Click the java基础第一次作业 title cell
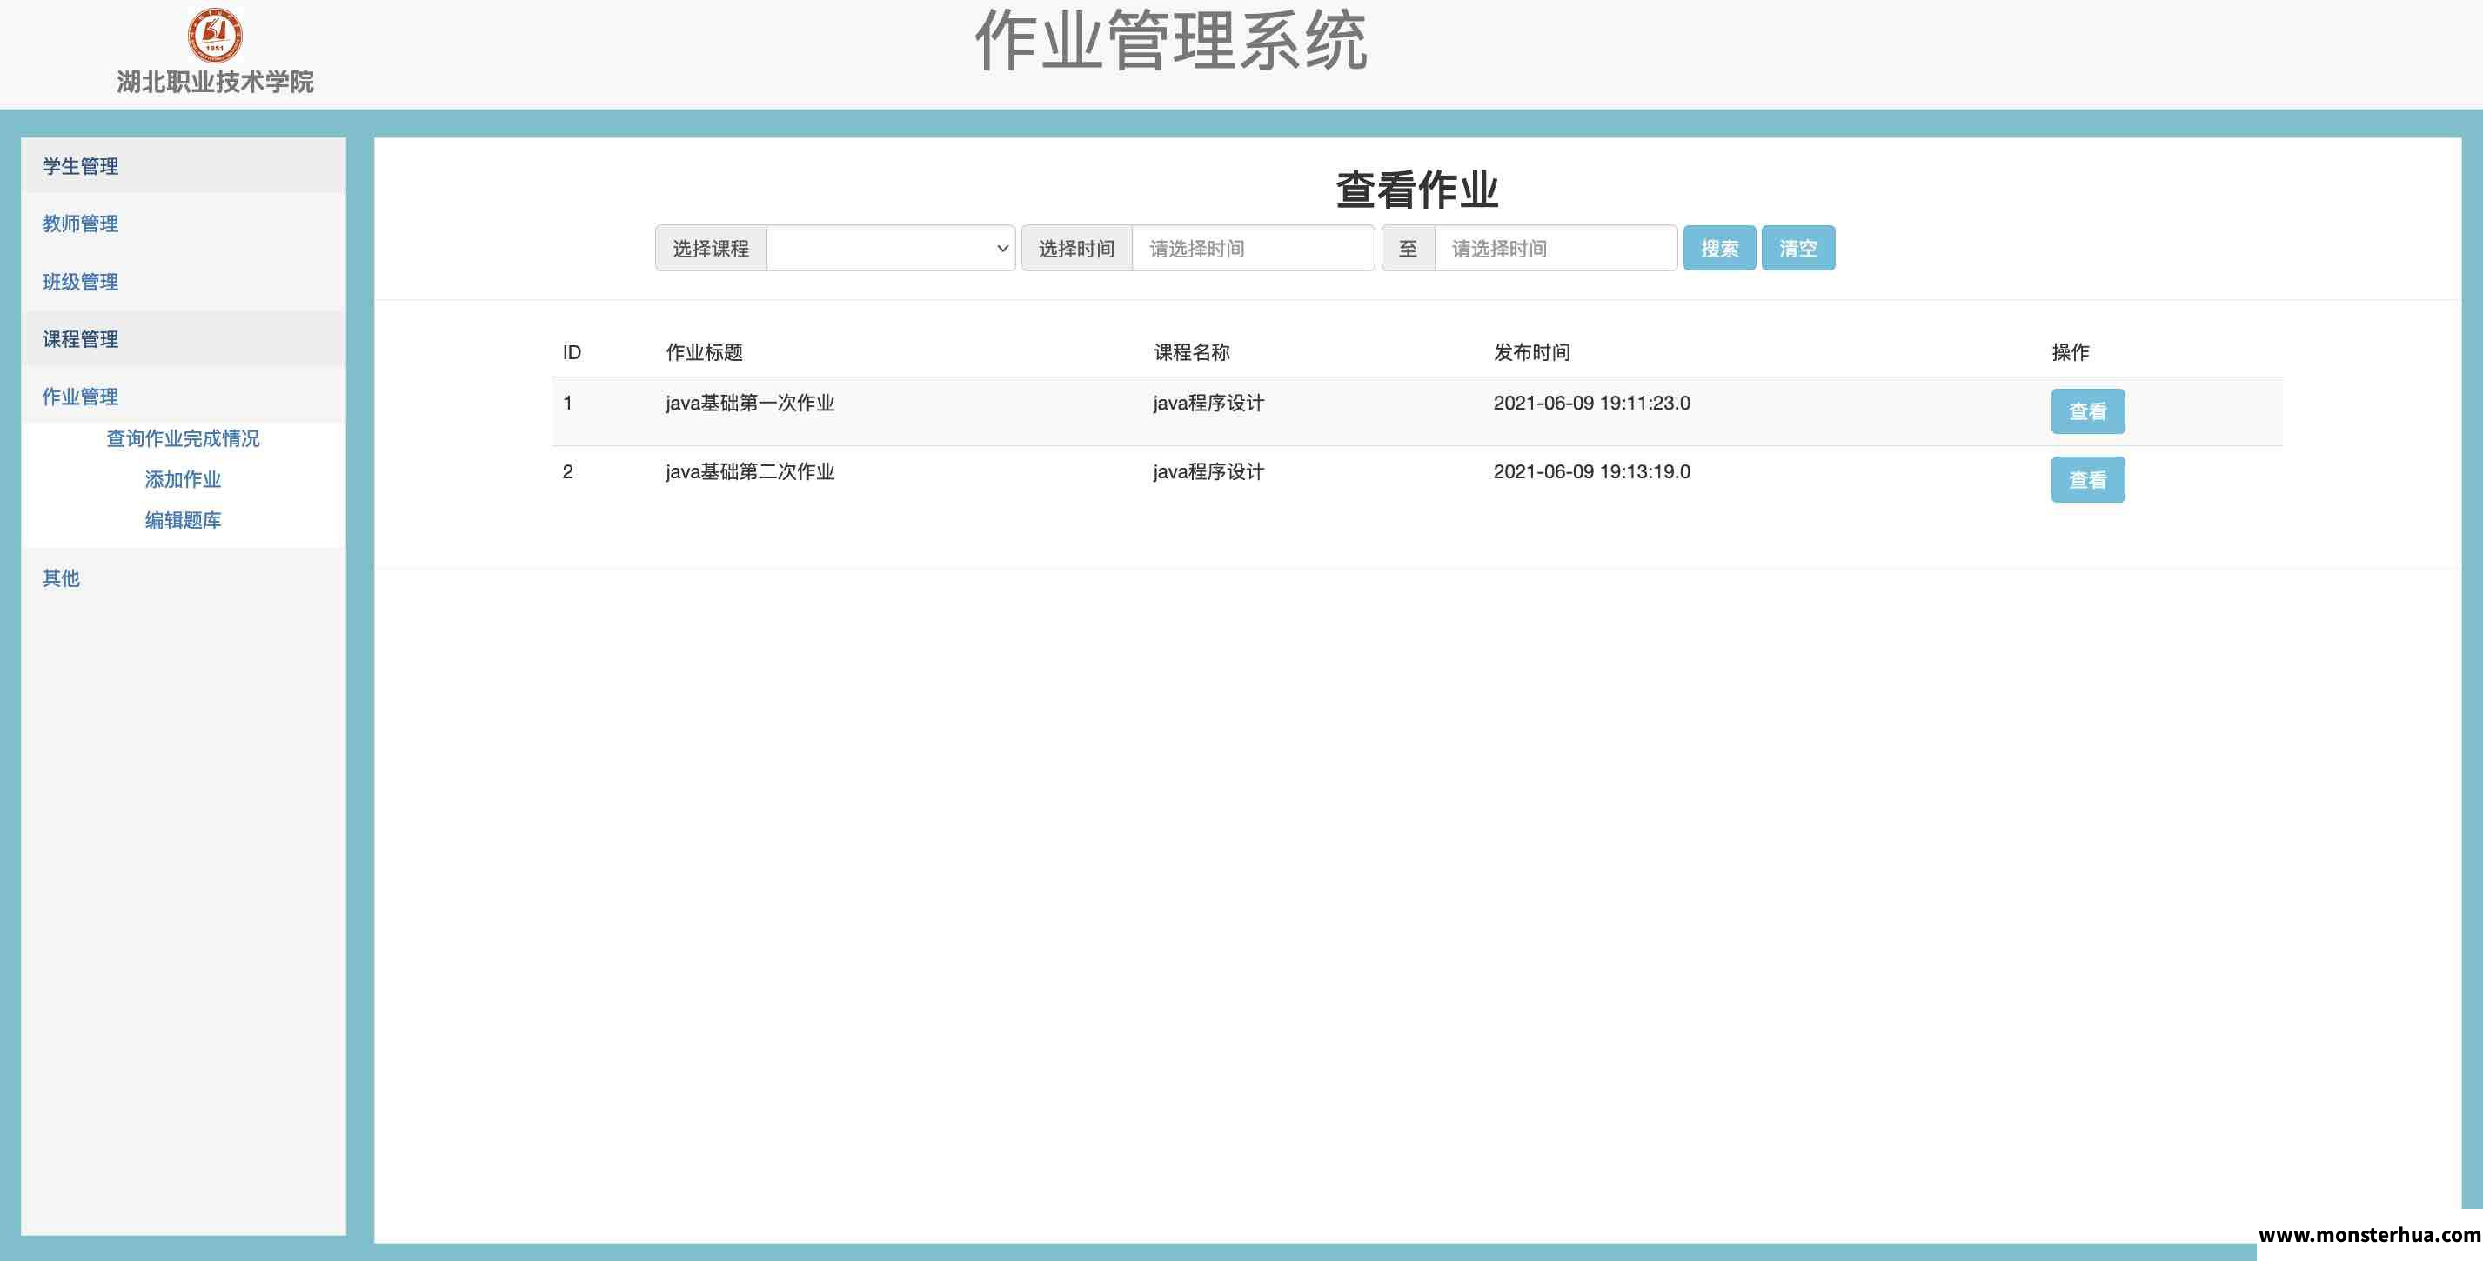 click(x=750, y=404)
